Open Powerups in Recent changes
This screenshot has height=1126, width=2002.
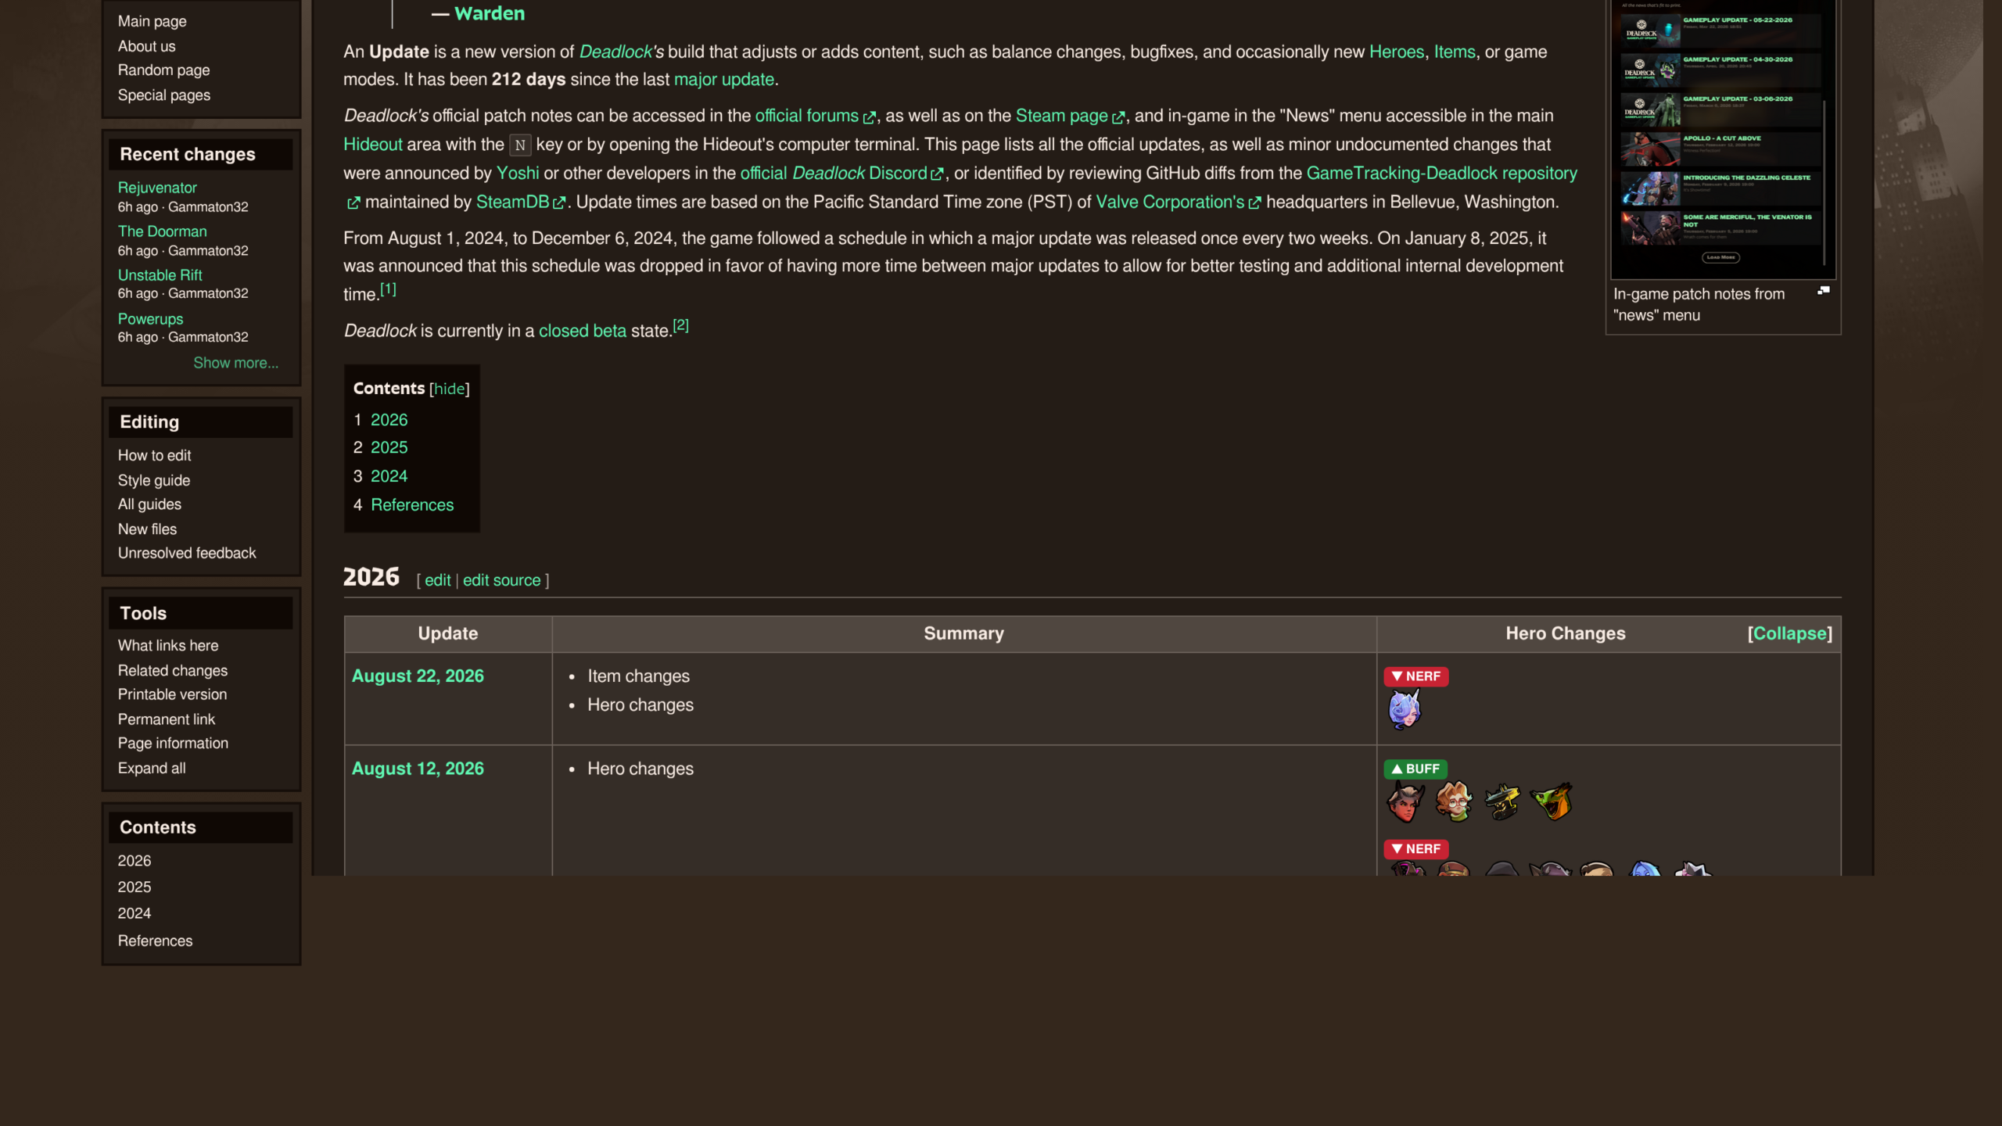coord(151,319)
